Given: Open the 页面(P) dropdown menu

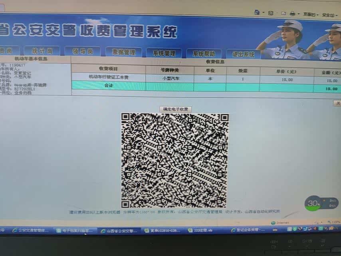Looking at the screenshot, I should point(310,14).
